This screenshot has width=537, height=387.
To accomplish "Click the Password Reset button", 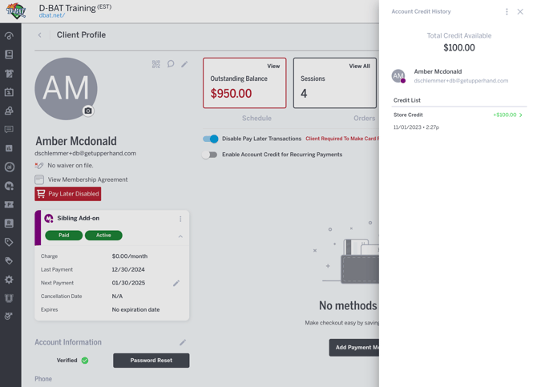I will 151,361.
